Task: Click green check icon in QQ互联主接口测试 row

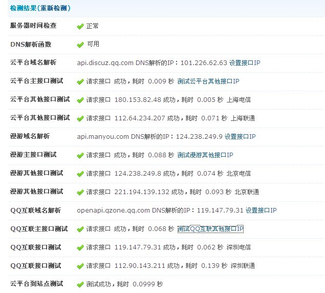Action: [80, 229]
